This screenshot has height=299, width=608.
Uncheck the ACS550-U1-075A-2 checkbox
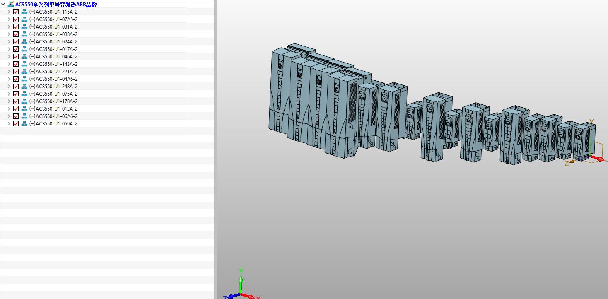[16, 94]
